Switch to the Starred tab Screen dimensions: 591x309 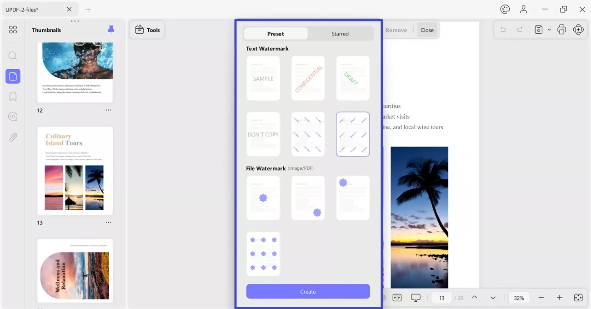pos(340,34)
